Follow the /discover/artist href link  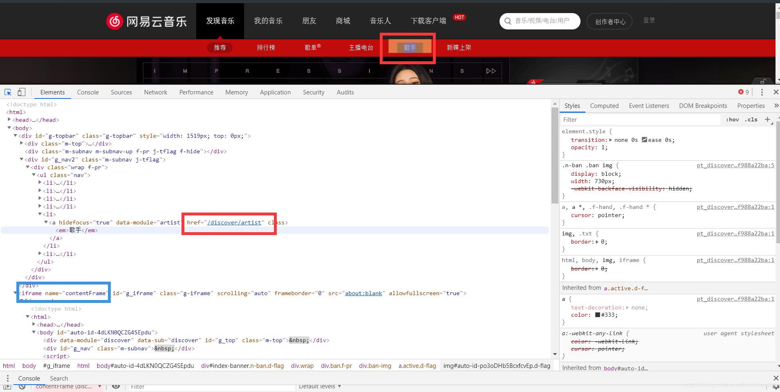pyautogui.click(x=234, y=222)
